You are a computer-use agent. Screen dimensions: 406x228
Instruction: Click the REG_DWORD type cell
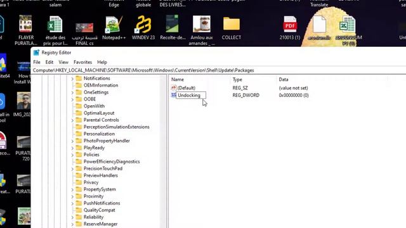click(246, 96)
